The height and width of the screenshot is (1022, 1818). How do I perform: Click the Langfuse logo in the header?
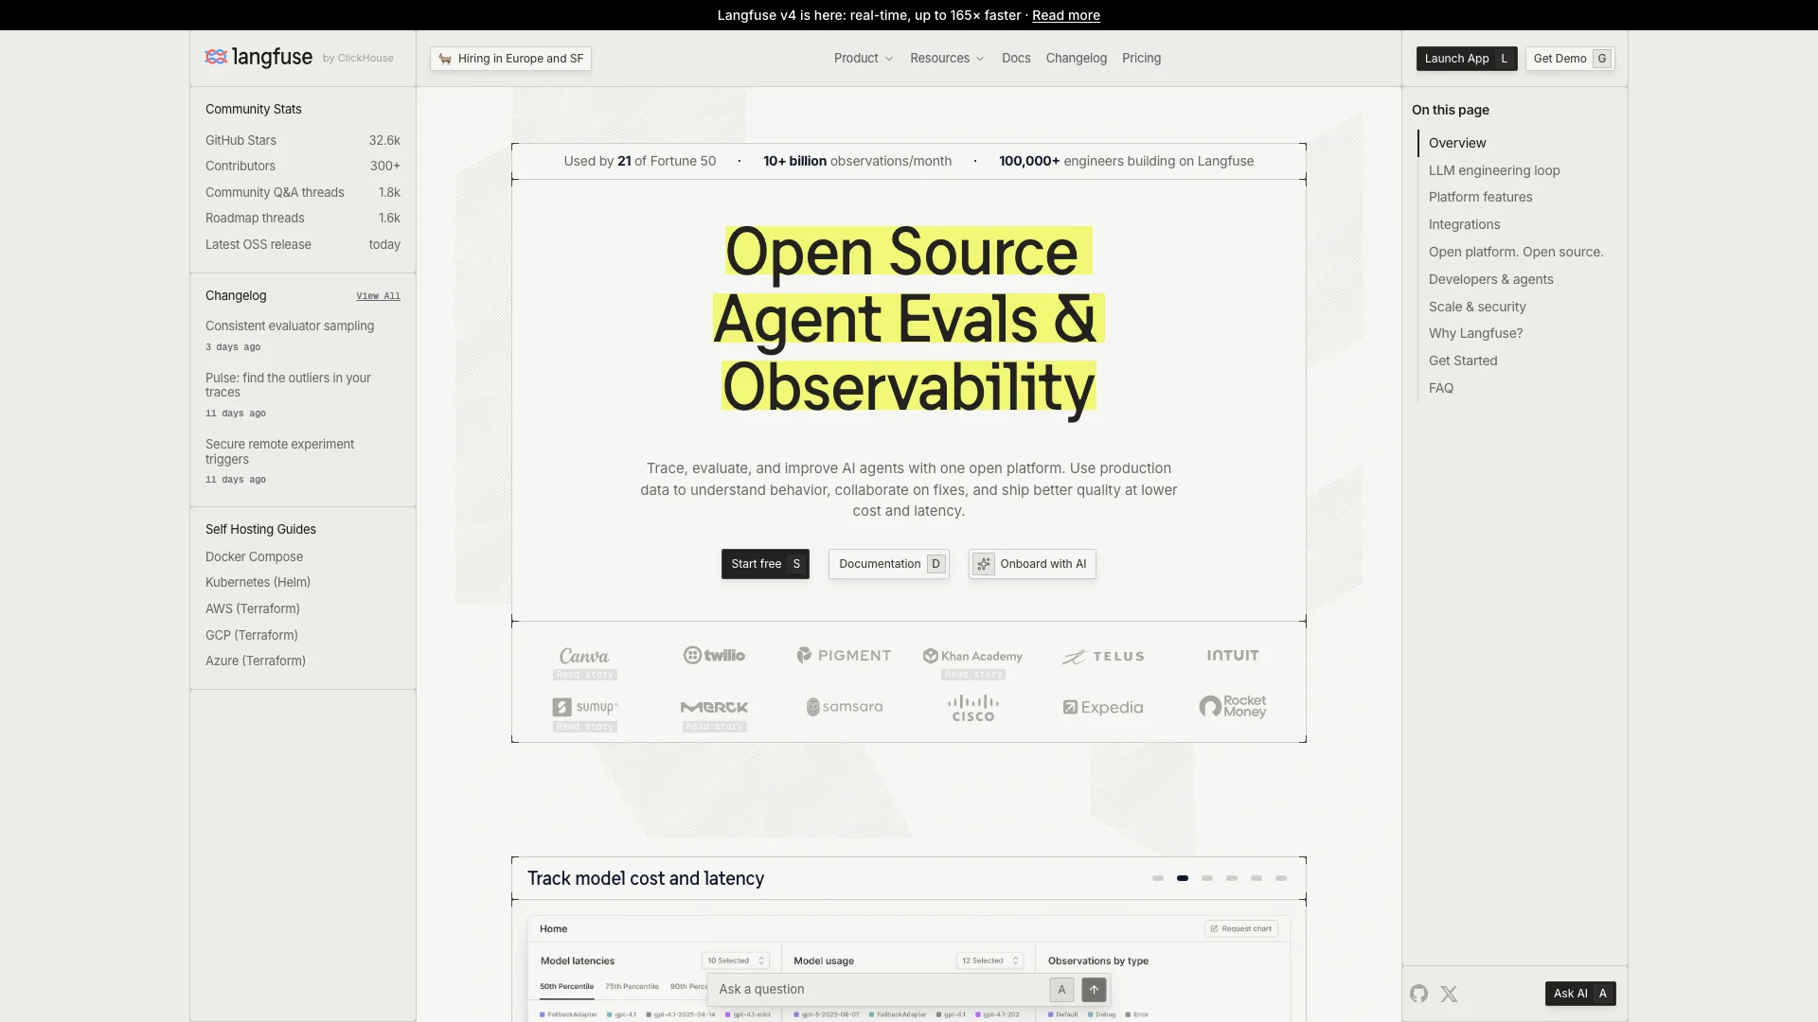tap(258, 58)
